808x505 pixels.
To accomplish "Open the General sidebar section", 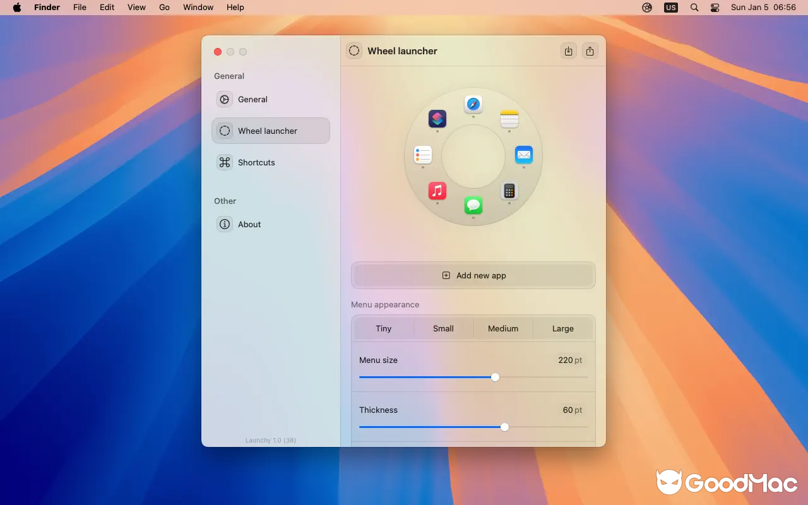I will [x=271, y=99].
